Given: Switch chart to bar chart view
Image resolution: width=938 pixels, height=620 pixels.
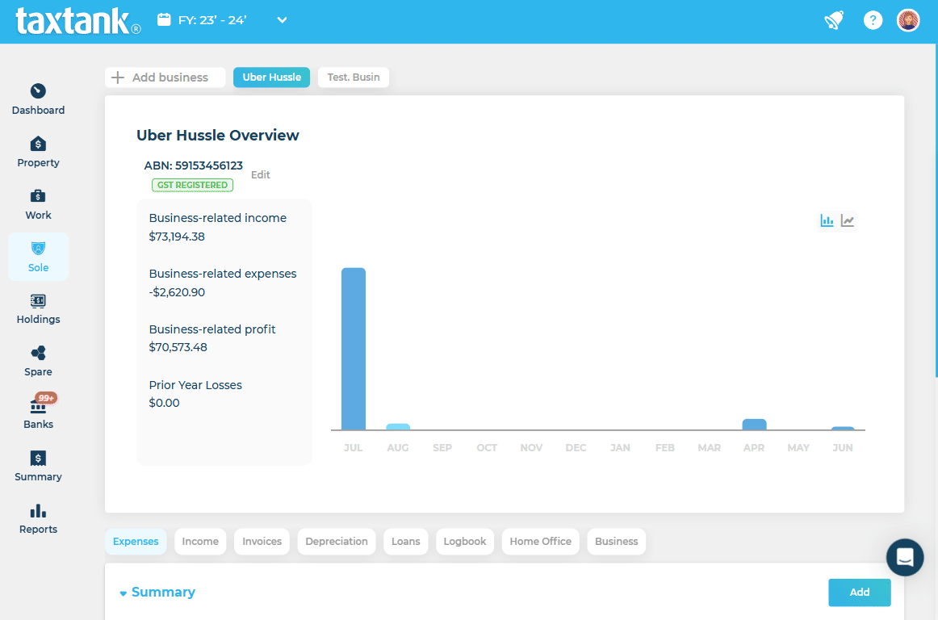Looking at the screenshot, I should coord(827,221).
